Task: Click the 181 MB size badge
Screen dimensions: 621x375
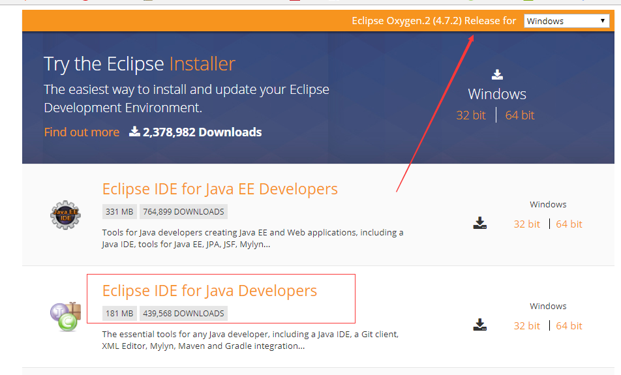Action: click(119, 314)
